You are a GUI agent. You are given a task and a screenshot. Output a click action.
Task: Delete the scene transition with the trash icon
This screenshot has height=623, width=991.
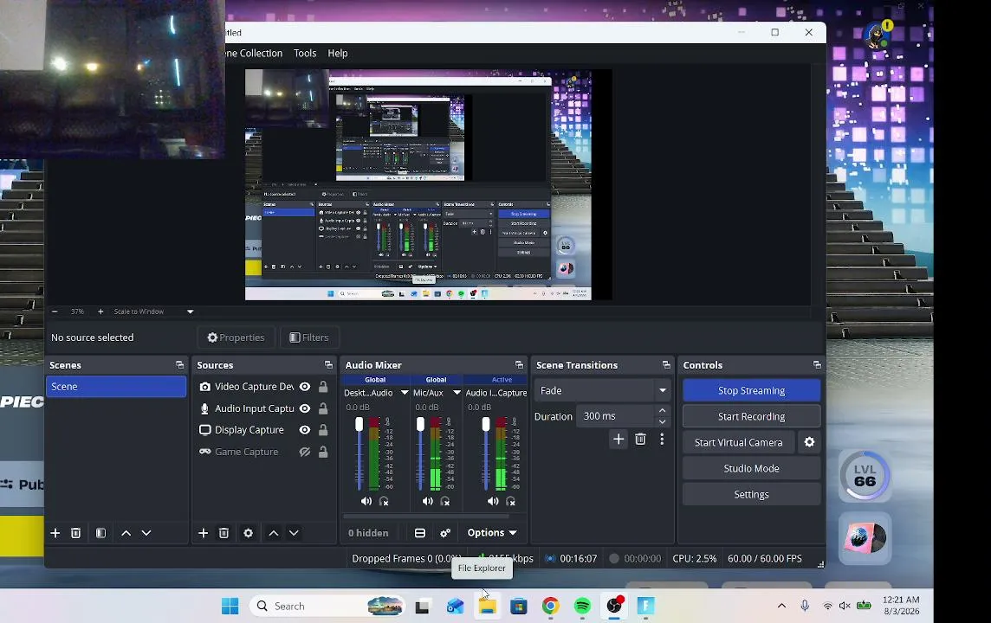[x=640, y=440]
